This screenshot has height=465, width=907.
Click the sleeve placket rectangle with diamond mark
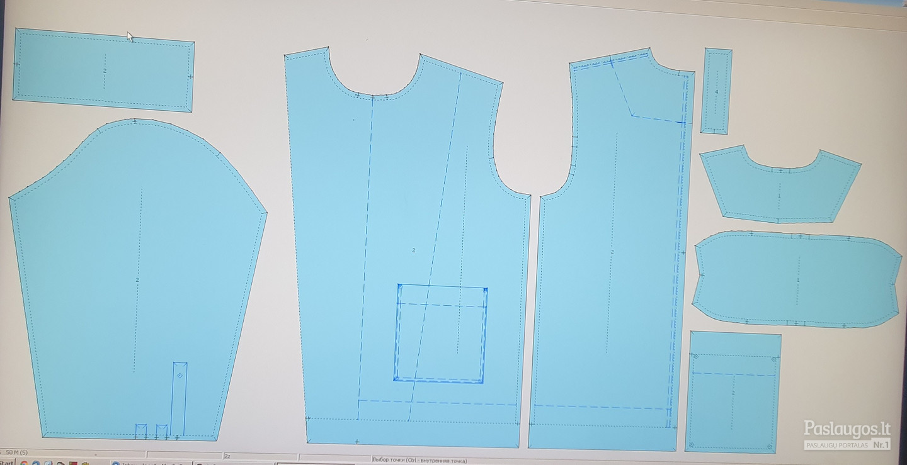click(180, 398)
